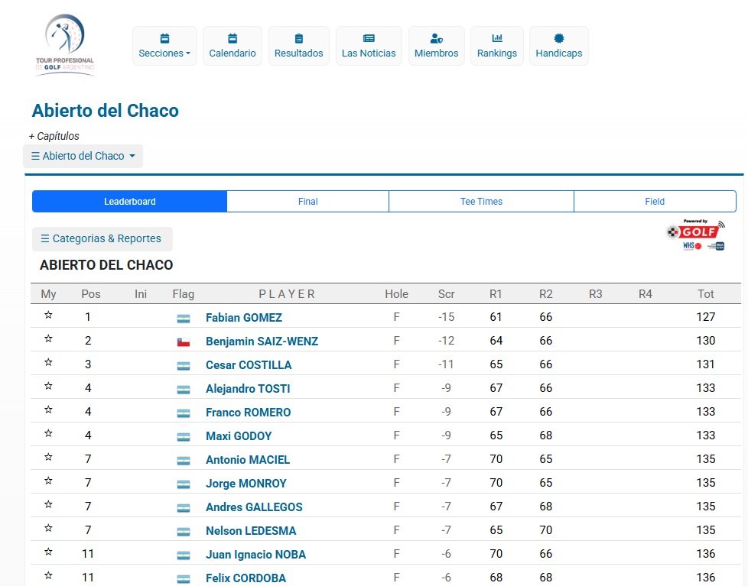Switch to the Final tab
Viewport: 748px width, 586px height.
click(307, 202)
